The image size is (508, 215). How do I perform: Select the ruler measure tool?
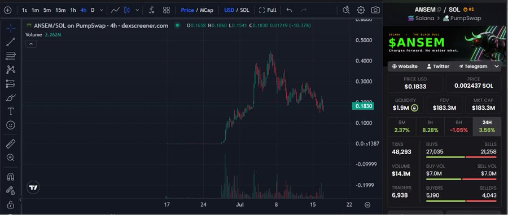pos(11,144)
